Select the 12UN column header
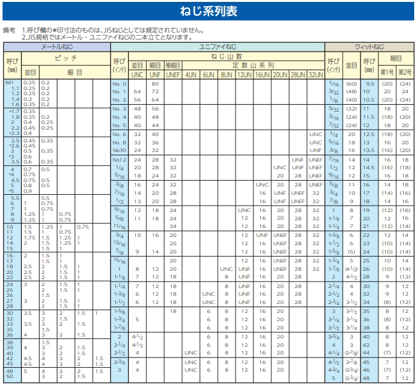The image size is (418, 387). click(x=244, y=74)
